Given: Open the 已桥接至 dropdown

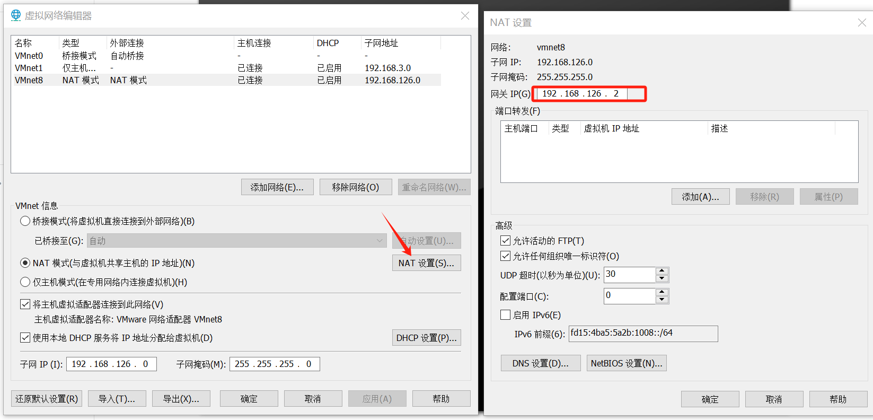Looking at the screenshot, I should (236, 241).
